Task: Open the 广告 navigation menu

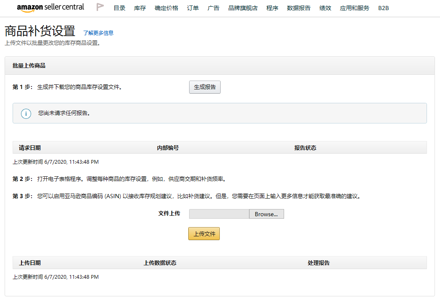Action: pyautogui.click(x=213, y=7)
